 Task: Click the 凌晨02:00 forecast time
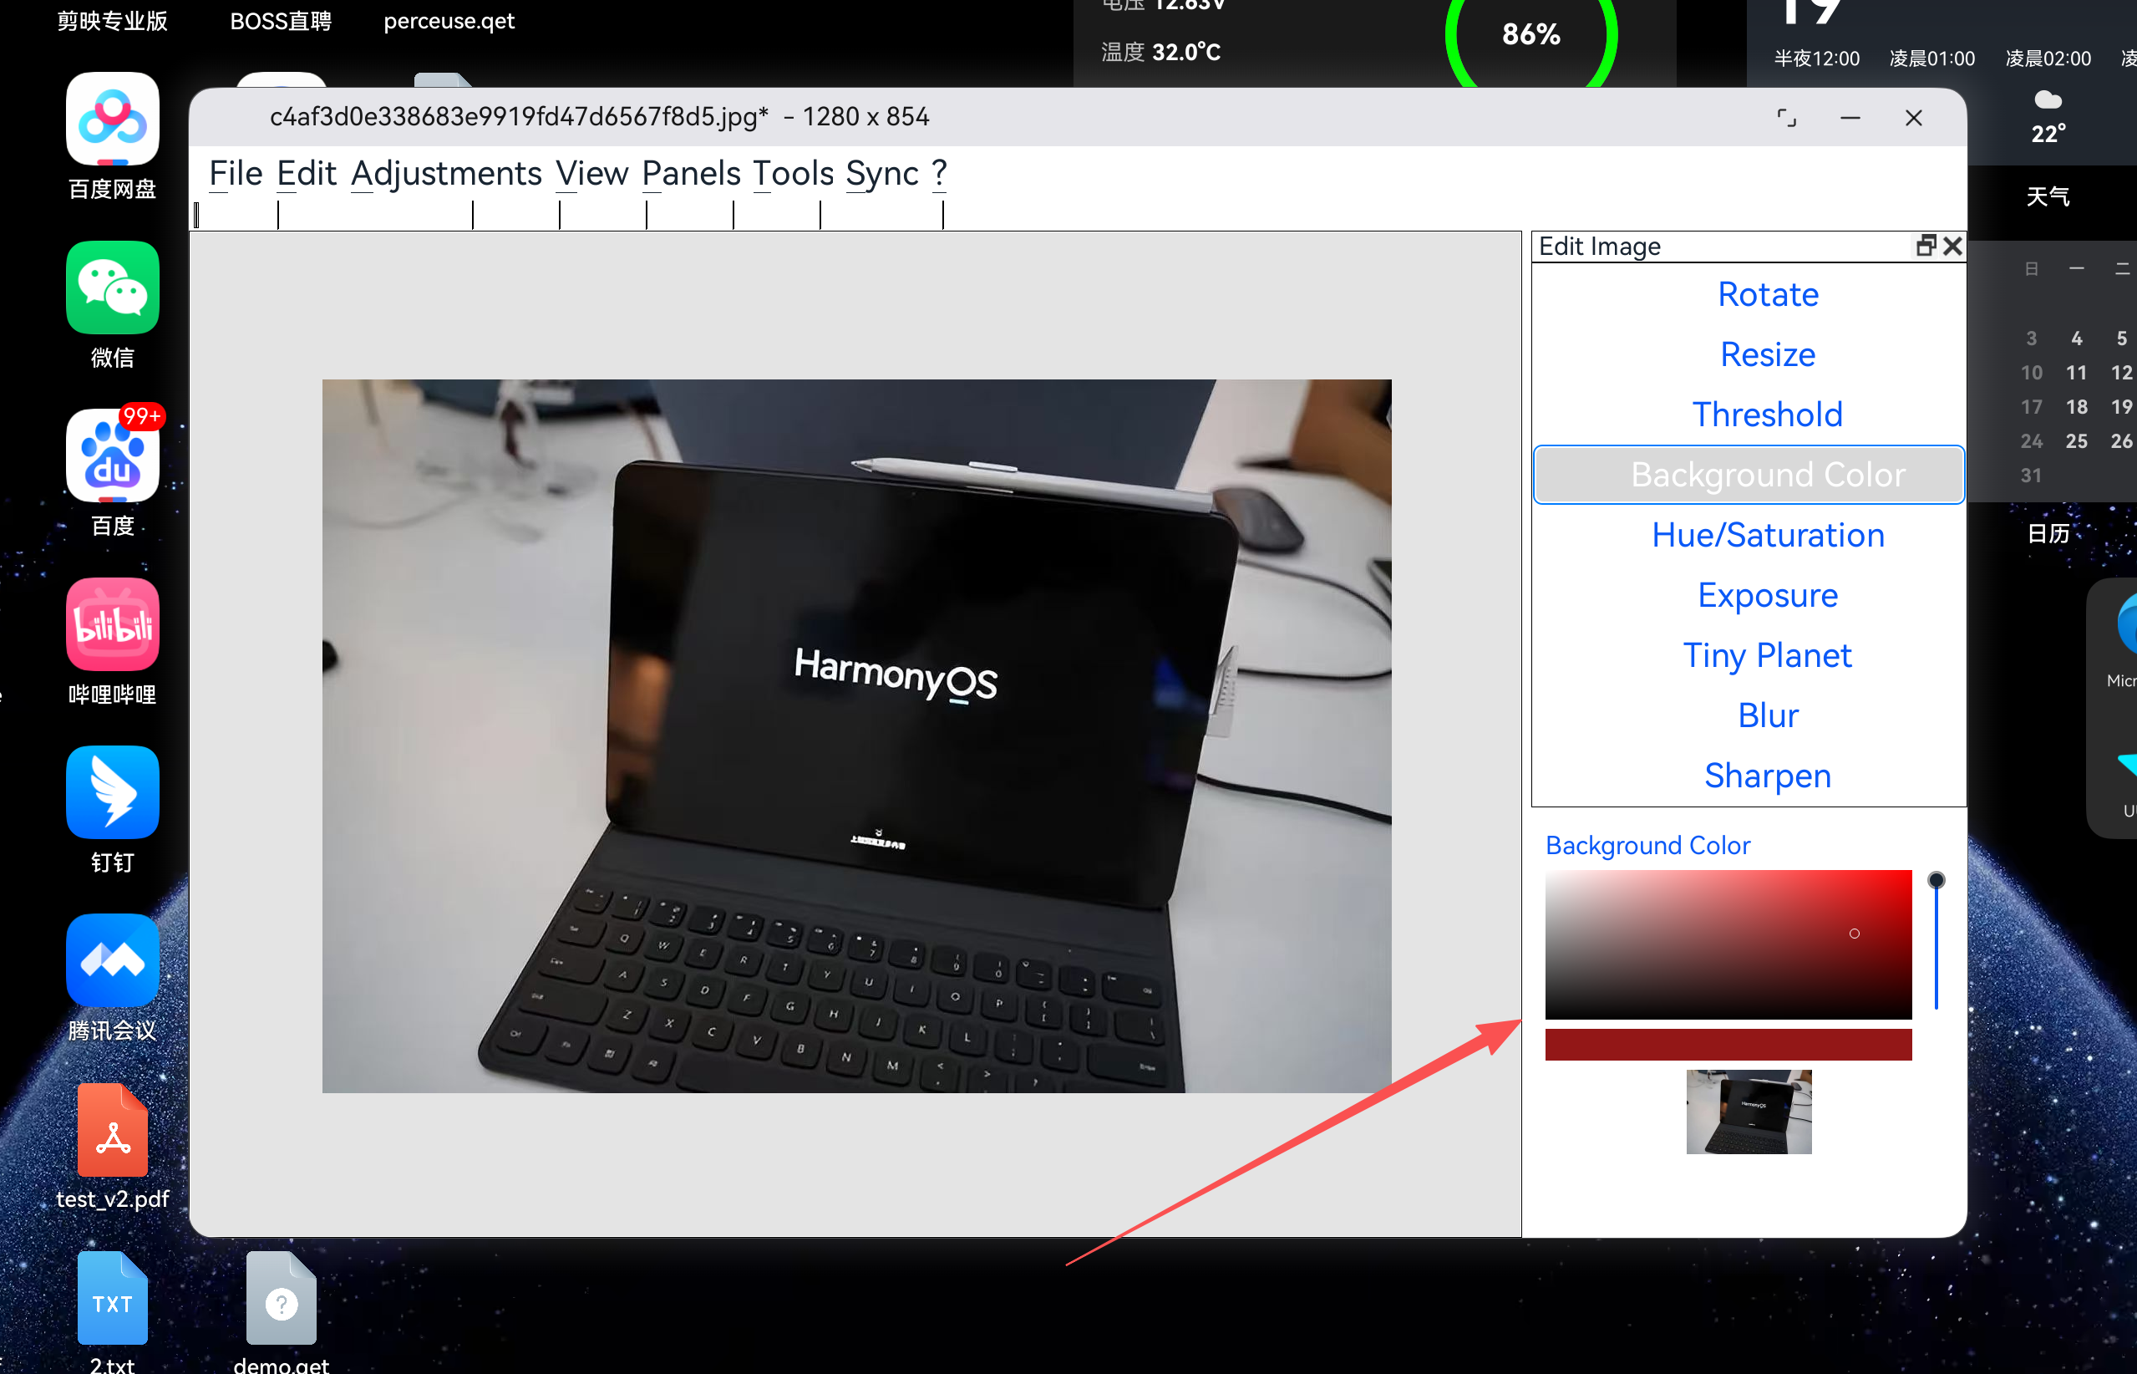point(2048,59)
